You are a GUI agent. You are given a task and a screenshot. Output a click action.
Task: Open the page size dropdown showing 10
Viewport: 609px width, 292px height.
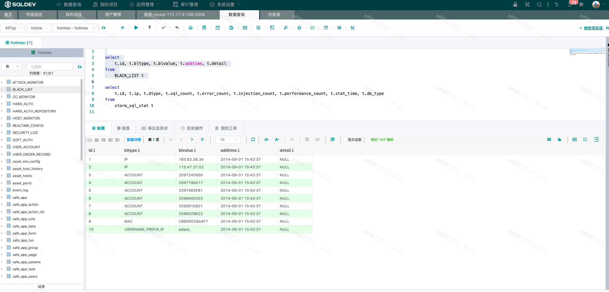pos(228,140)
